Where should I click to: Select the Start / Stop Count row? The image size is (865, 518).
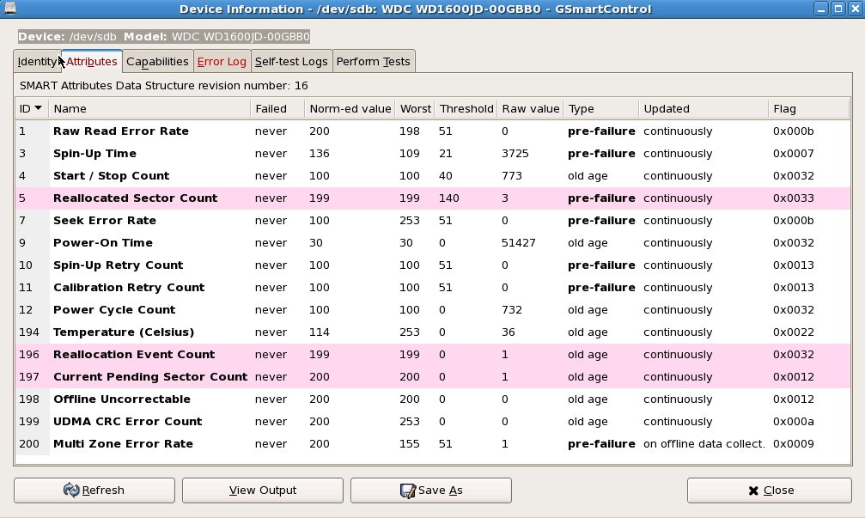[433, 176]
